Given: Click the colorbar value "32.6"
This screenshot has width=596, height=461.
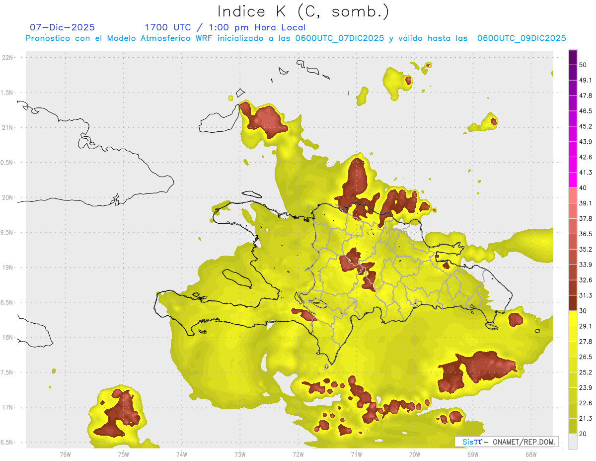Looking at the screenshot, I should coord(586,280).
